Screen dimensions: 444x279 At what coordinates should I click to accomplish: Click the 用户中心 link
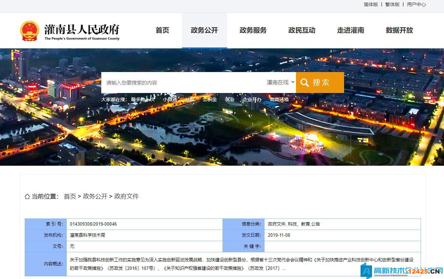click(416, 5)
